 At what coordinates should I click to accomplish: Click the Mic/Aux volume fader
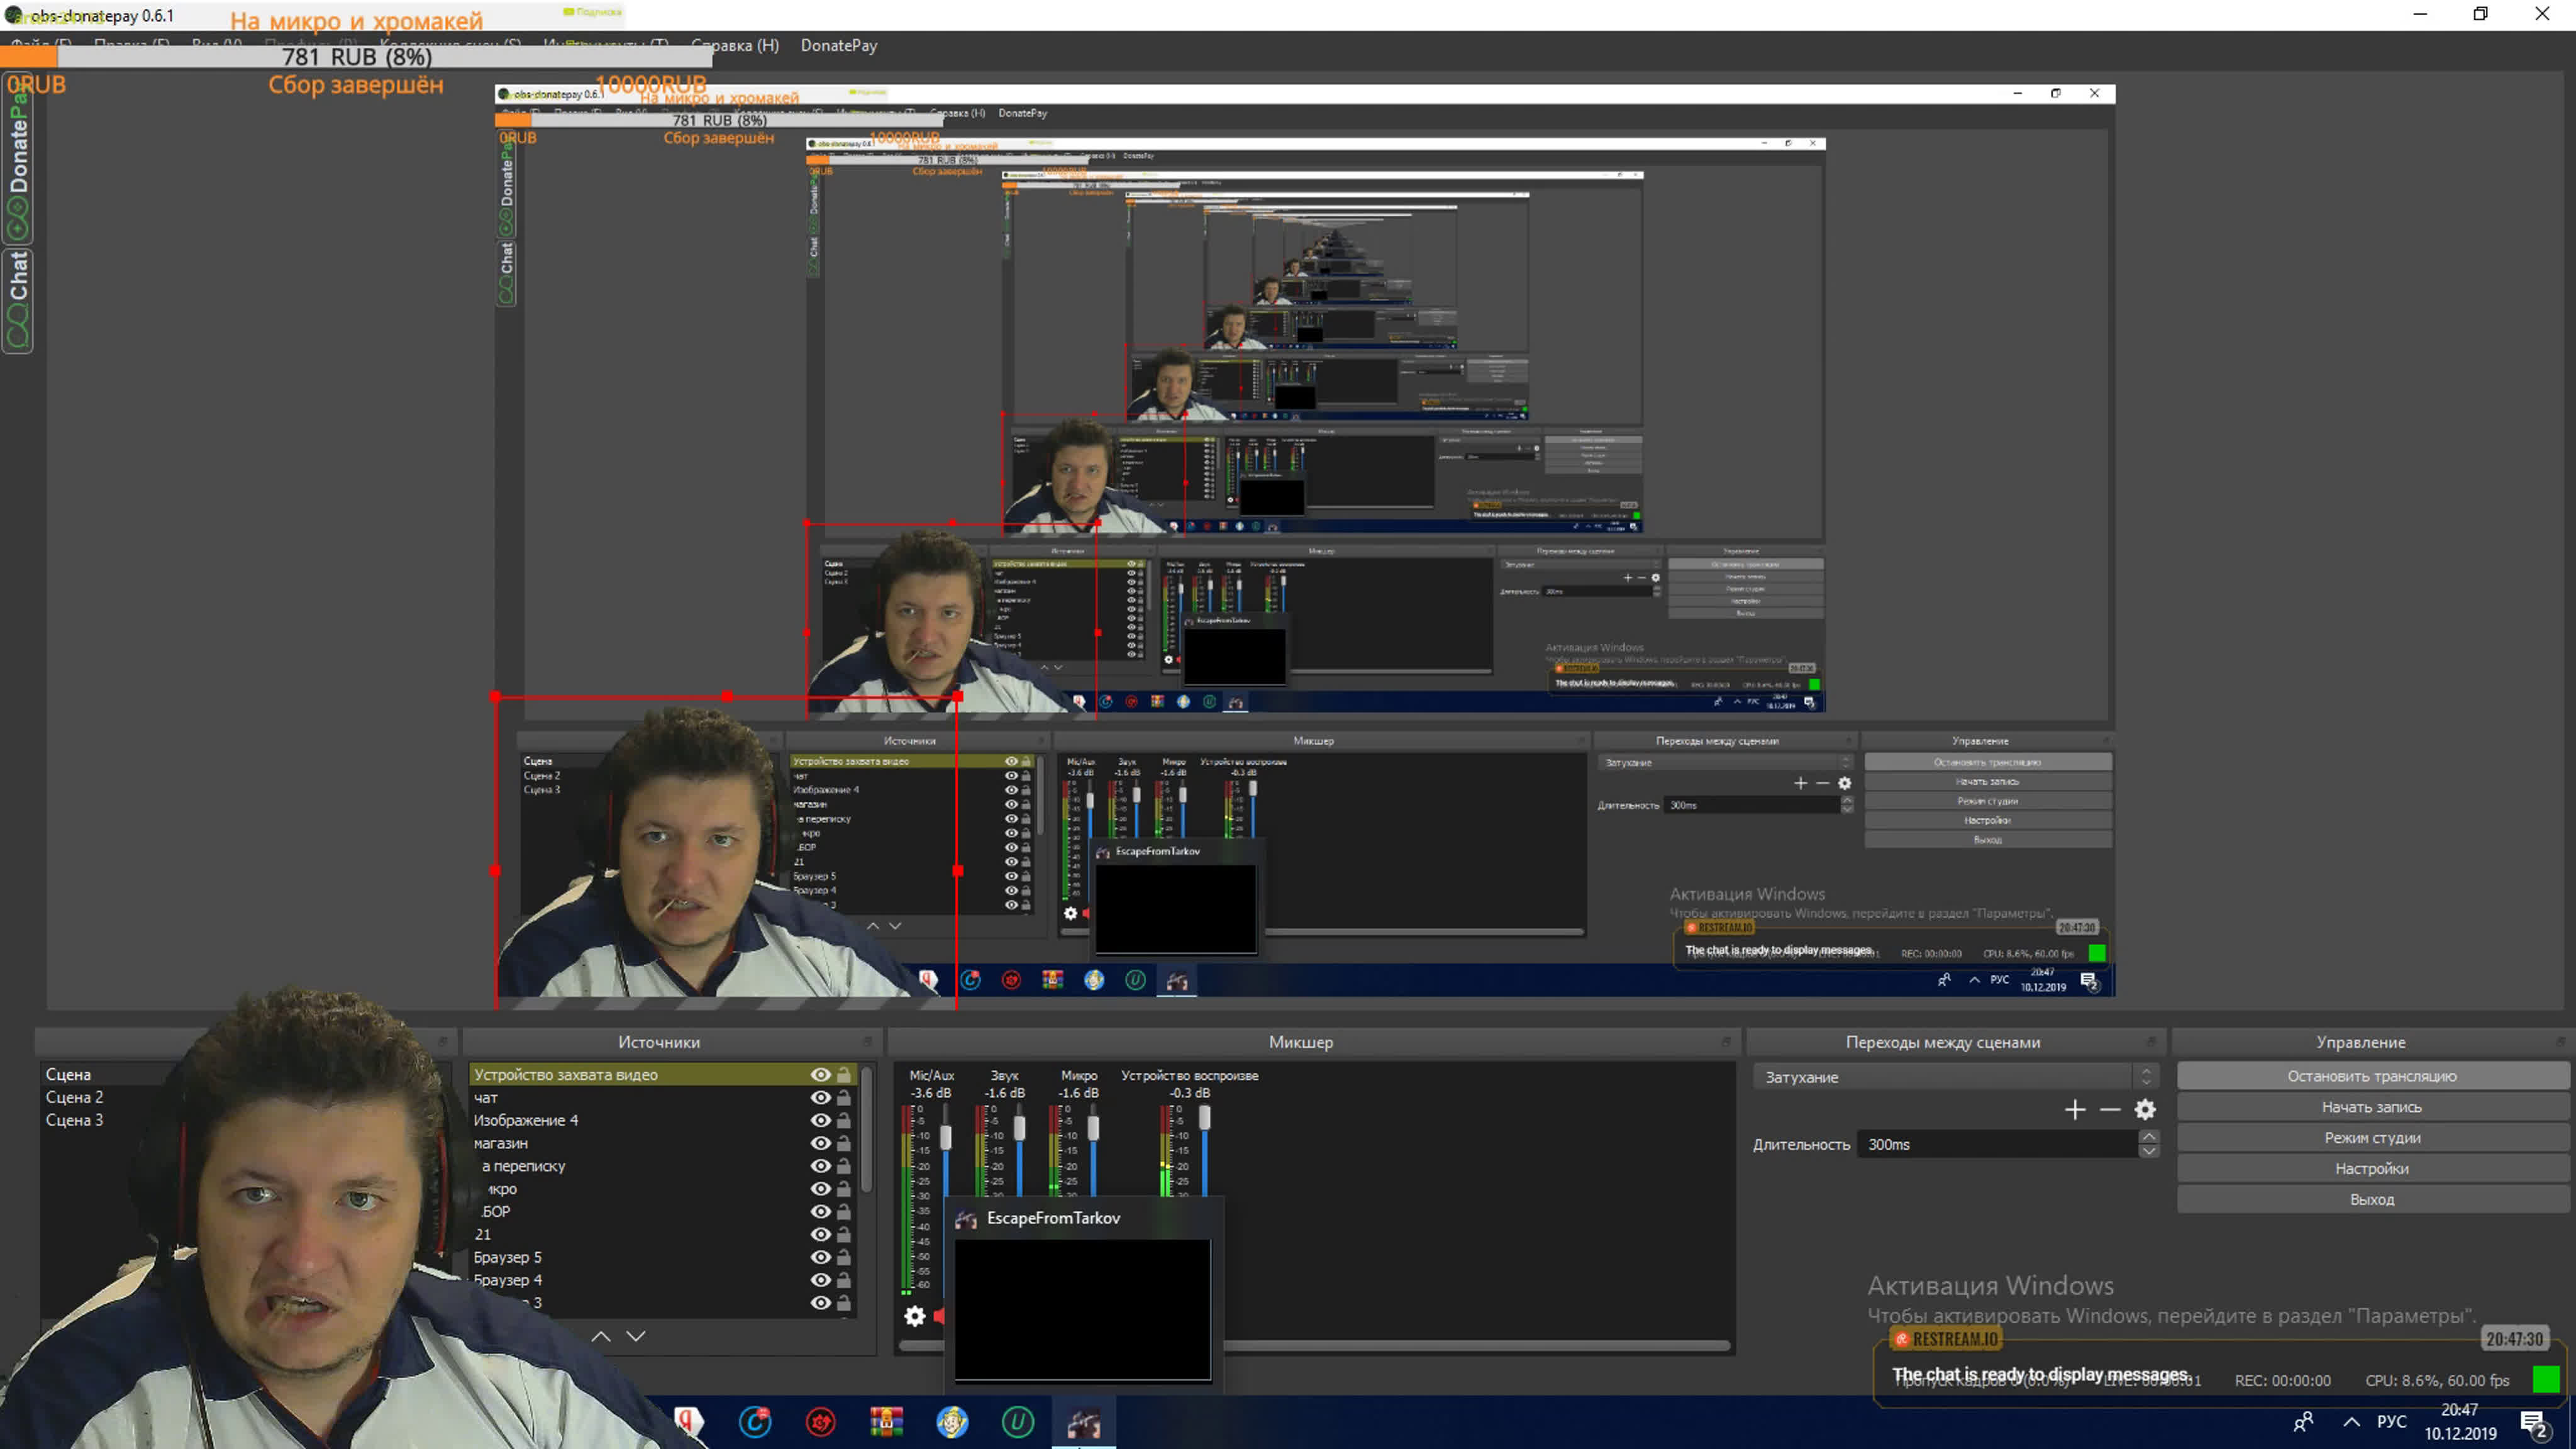coord(945,1138)
